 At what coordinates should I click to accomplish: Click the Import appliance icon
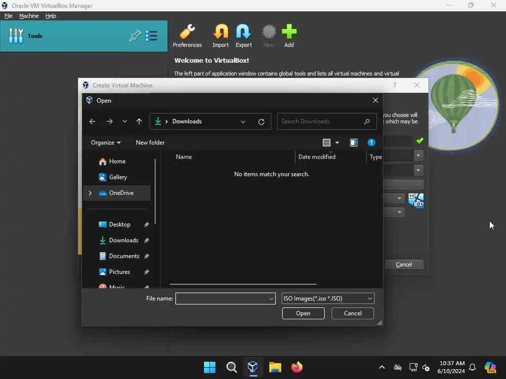tap(220, 36)
